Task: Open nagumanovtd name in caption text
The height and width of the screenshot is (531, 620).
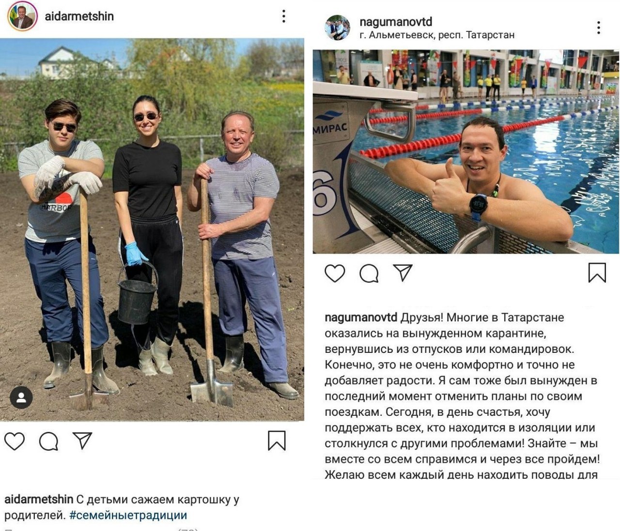Action: click(361, 318)
